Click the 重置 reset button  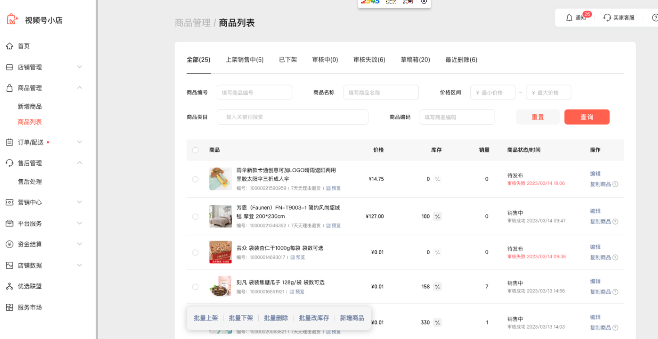click(538, 117)
